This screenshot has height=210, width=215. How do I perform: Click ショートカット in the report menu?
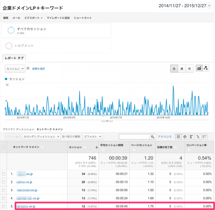pyautogui.click(x=83, y=18)
